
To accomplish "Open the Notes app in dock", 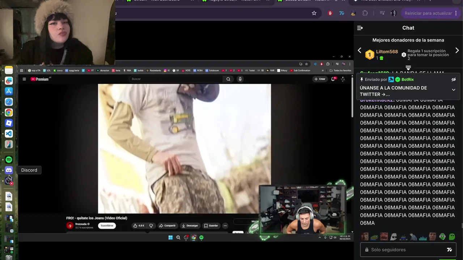I will [9, 70].
